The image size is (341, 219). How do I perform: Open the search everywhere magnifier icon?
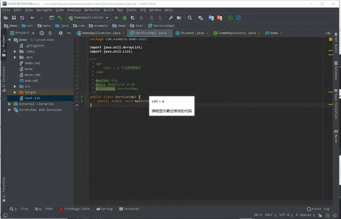190,18
